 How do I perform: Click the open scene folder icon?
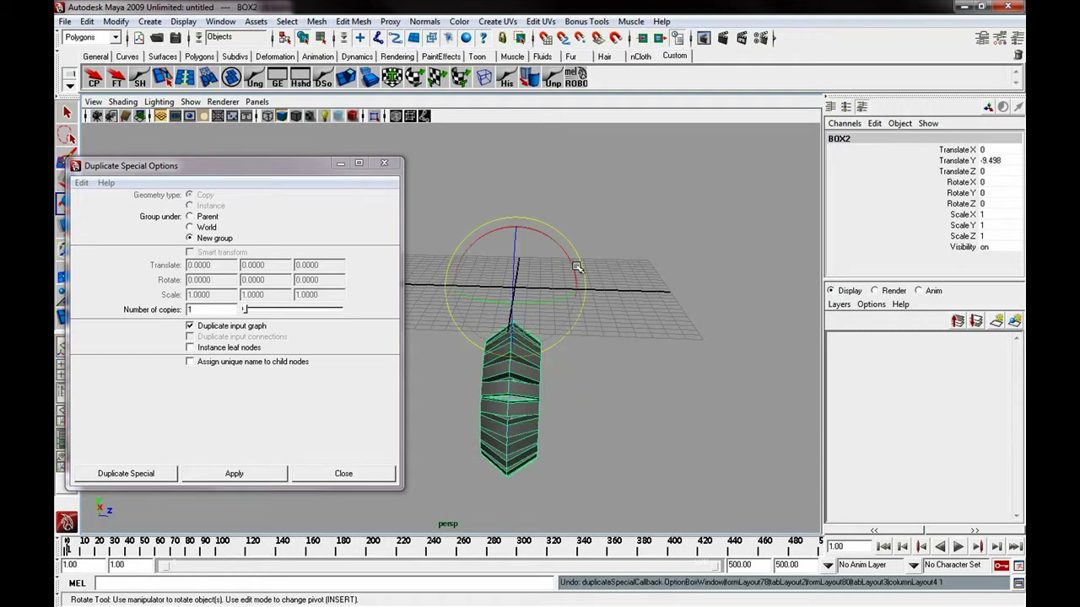coord(157,38)
